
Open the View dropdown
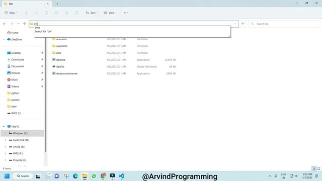(110, 13)
